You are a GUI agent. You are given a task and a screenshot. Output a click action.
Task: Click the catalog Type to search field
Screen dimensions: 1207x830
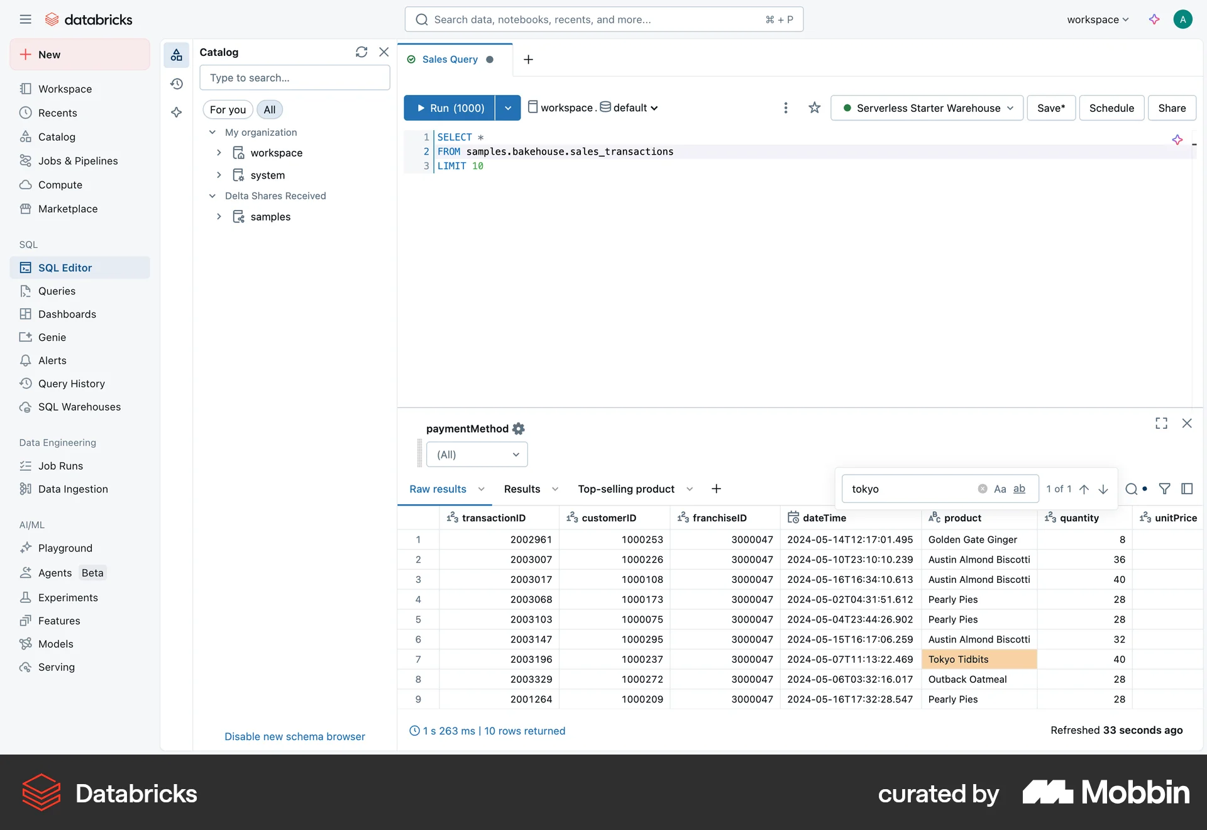point(294,77)
